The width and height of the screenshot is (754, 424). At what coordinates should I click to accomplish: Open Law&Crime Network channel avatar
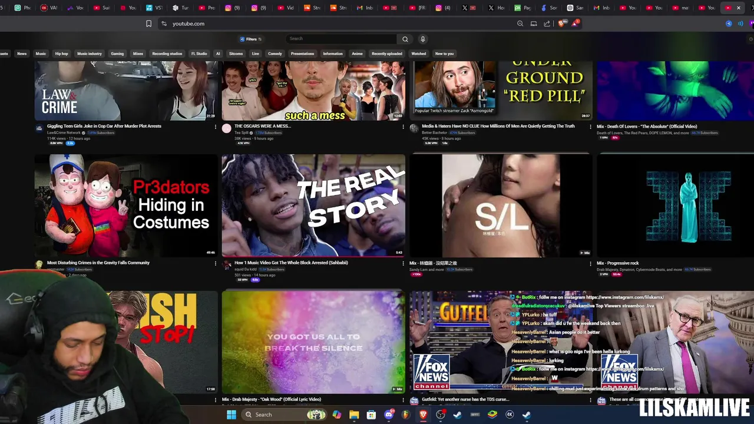point(39,128)
